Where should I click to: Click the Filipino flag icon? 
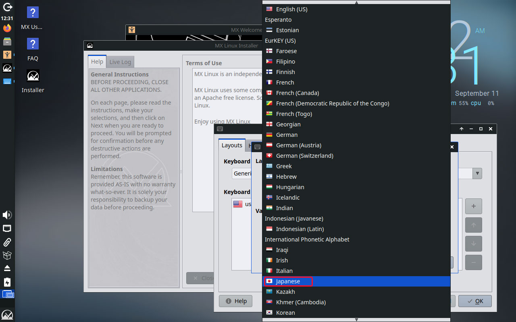pyautogui.click(x=269, y=62)
